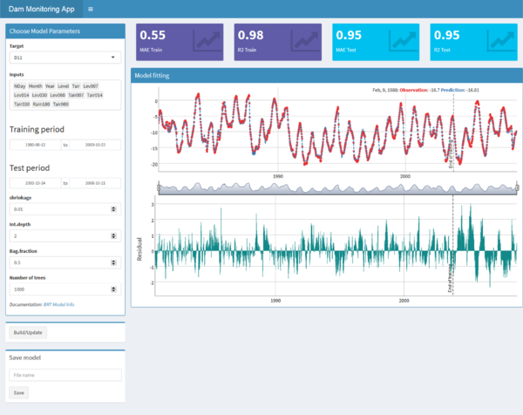
Task: Select the NDay input tag
Action: 19,87
